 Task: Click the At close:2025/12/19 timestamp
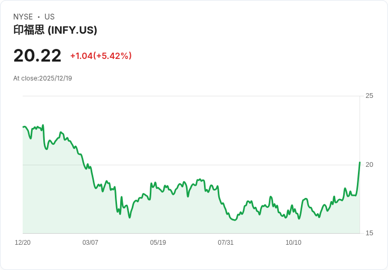pos(43,78)
